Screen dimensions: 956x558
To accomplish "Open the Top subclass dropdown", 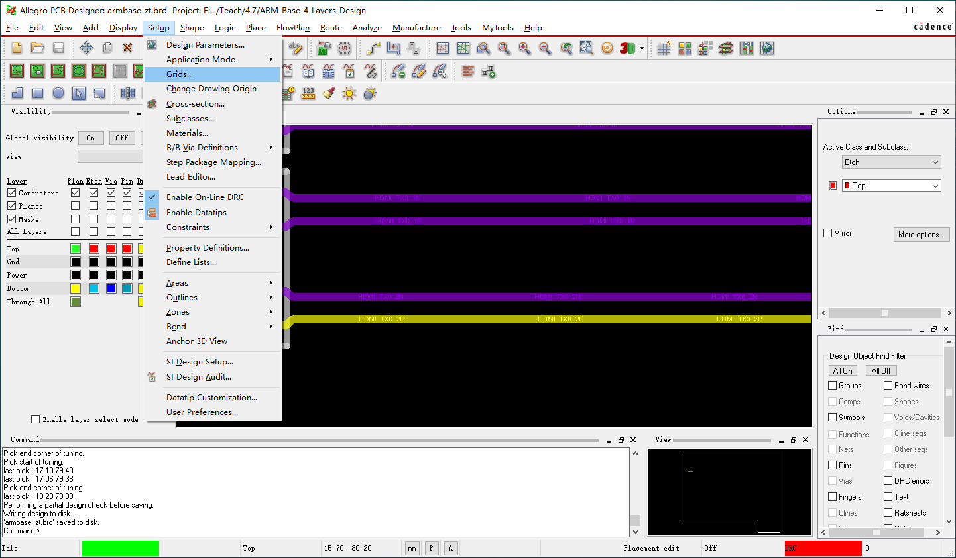I will 892,186.
